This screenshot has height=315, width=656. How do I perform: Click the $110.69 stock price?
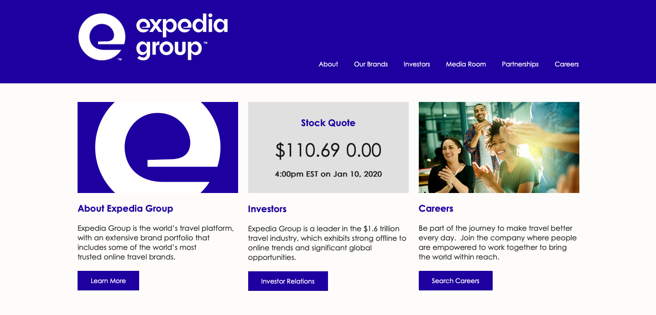tap(307, 151)
